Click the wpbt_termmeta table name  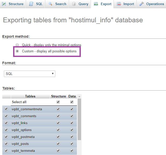(x=23, y=151)
